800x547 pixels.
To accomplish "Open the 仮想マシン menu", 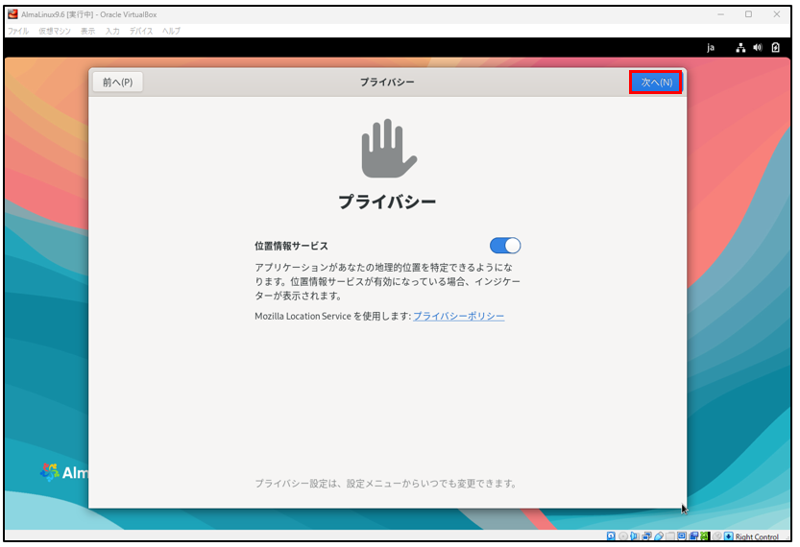I will click(x=53, y=31).
